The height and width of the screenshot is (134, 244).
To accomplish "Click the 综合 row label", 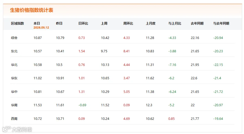I will [x=14, y=38].
